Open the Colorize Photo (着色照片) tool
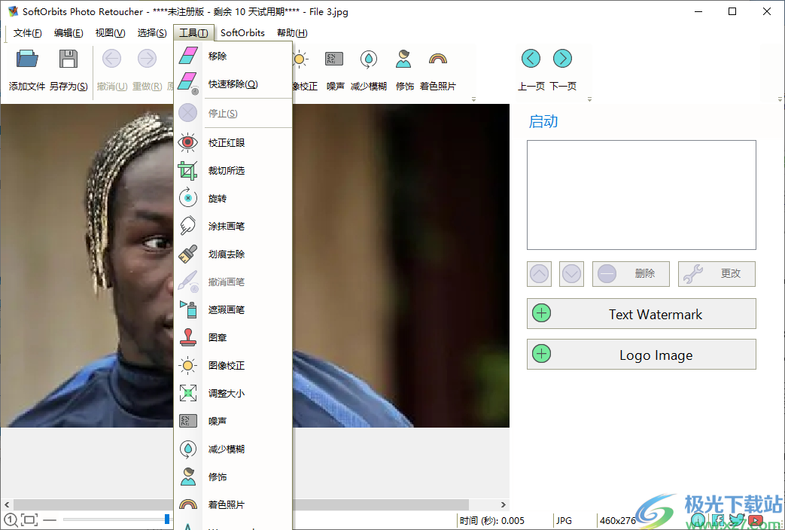785x530 pixels. [x=437, y=68]
